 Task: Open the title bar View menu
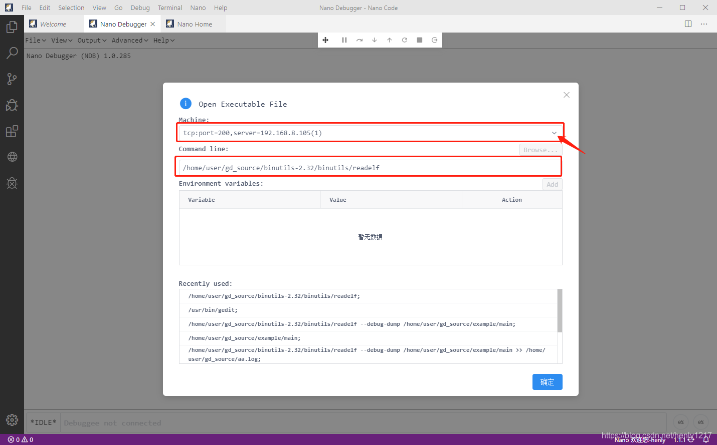click(99, 8)
